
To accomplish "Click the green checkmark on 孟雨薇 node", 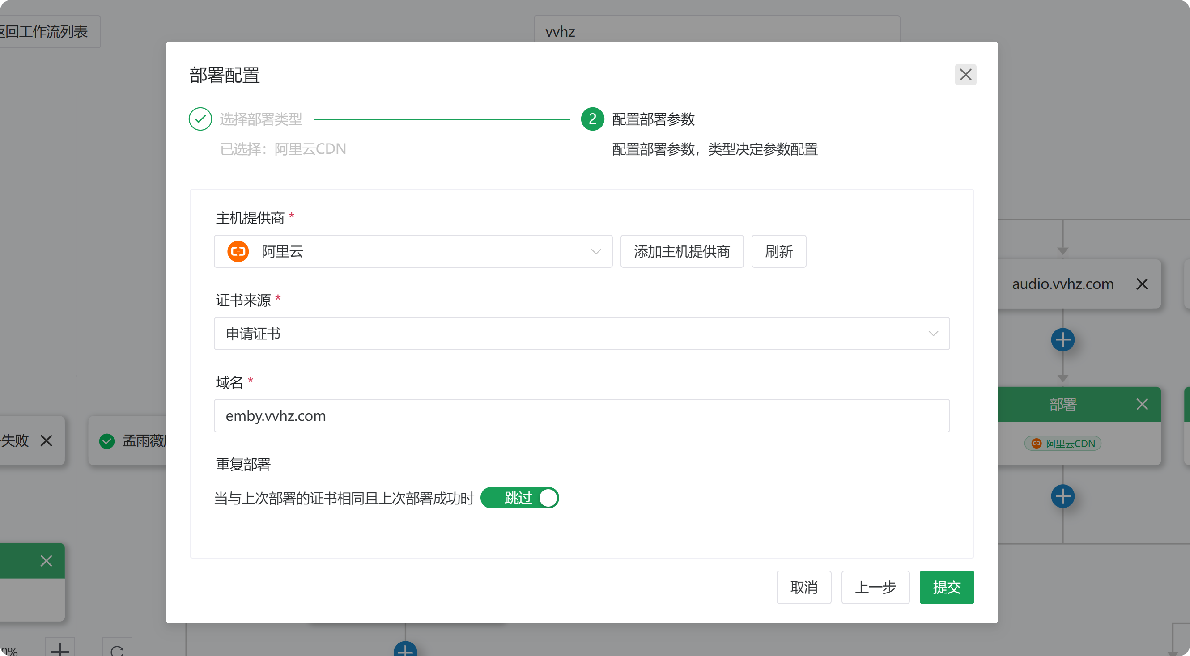I will click(x=107, y=441).
